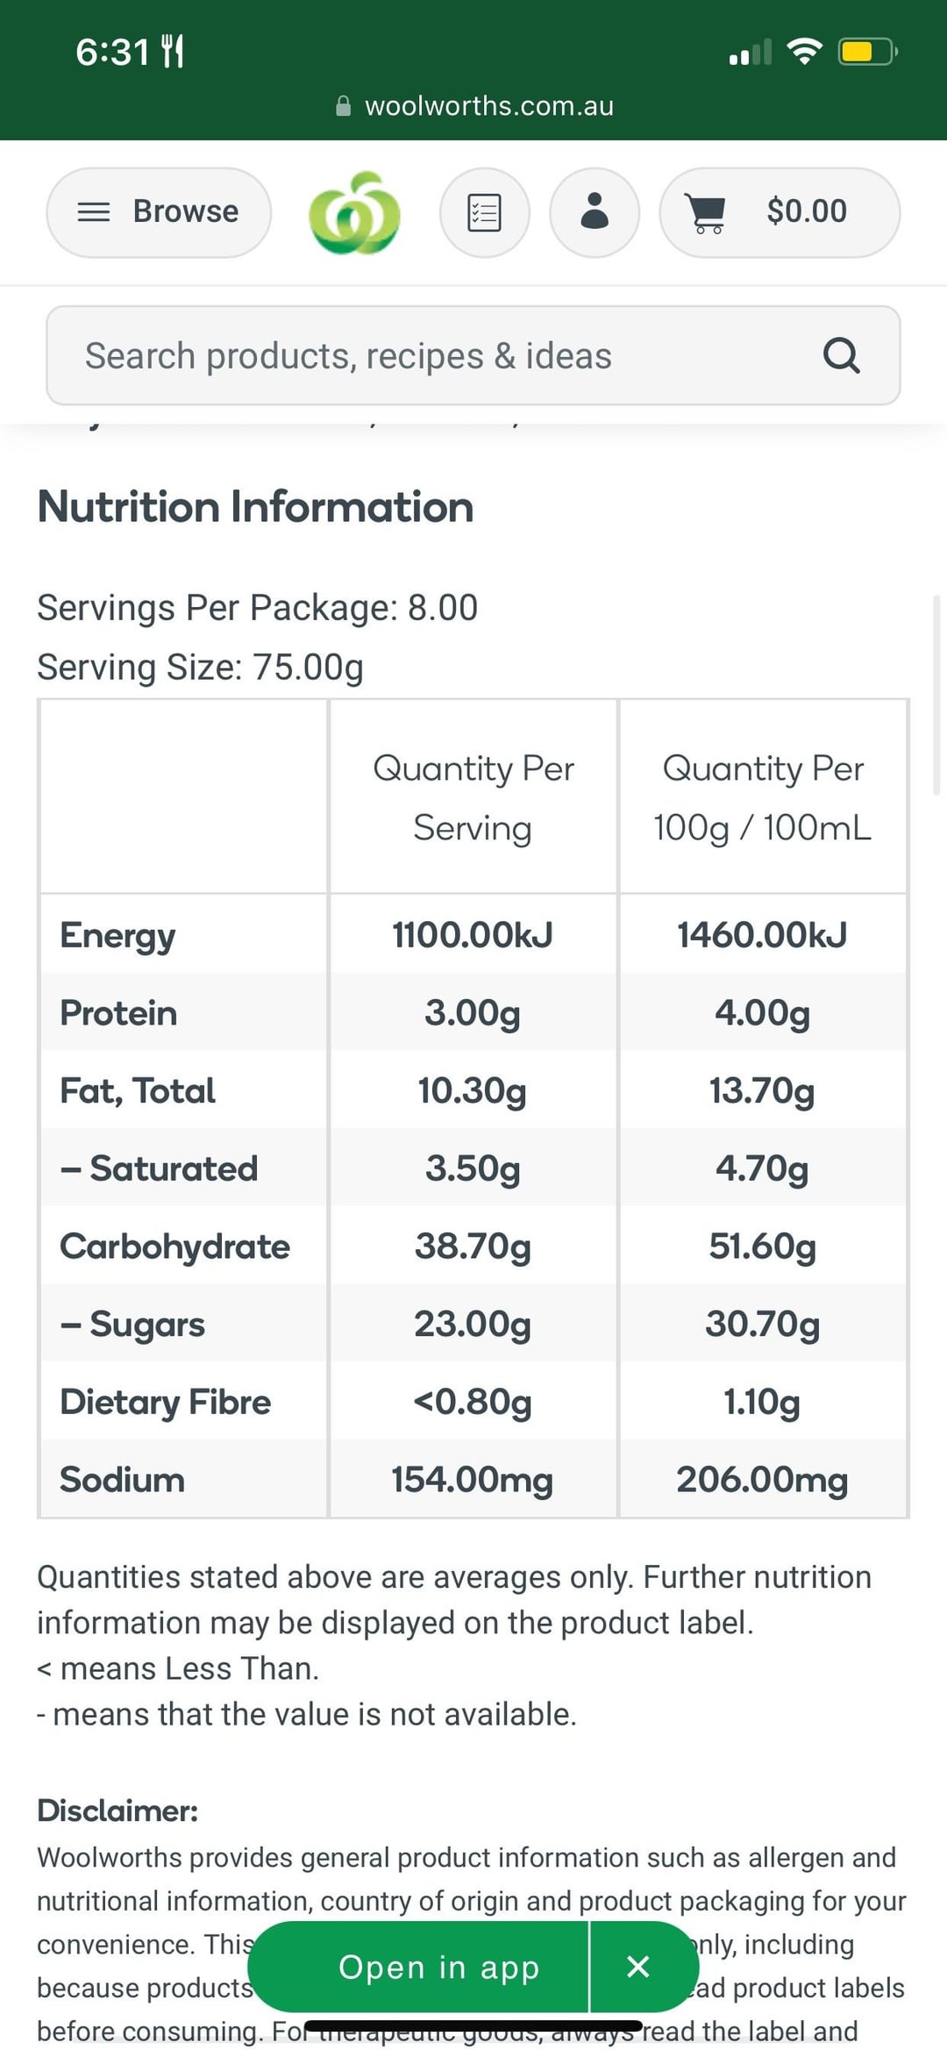Screen dimensions: 947x2050
Task: Tap the Wi-Fi status icon
Action: 804,51
